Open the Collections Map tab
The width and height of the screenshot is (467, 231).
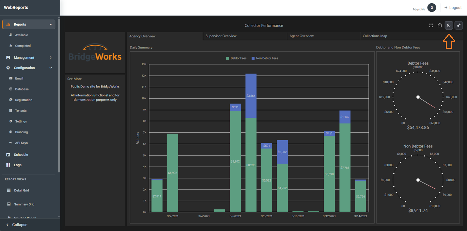coord(411,36)
